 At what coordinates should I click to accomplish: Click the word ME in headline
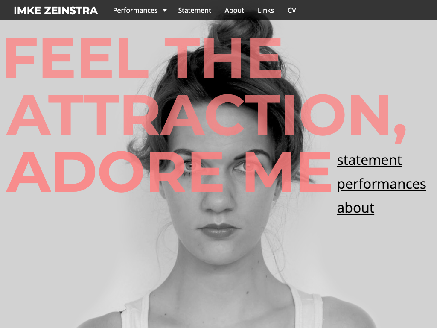288,172
